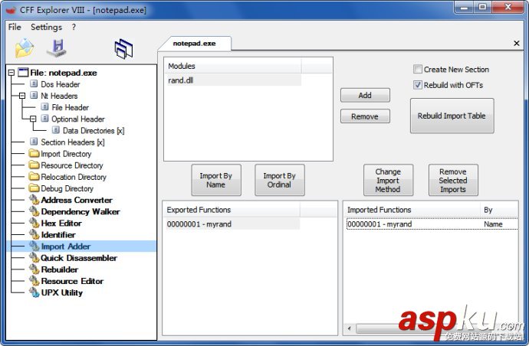
Task: Click the Data Directories page icon
Action: pyautogui.click(x=56, y=130)
